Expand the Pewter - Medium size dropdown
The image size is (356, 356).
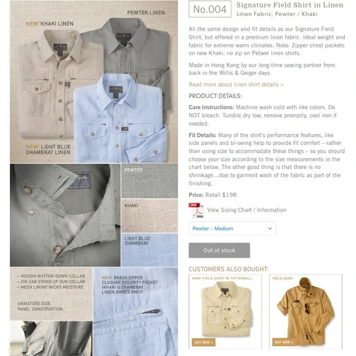pyautogui.click(x=232, y=228)
